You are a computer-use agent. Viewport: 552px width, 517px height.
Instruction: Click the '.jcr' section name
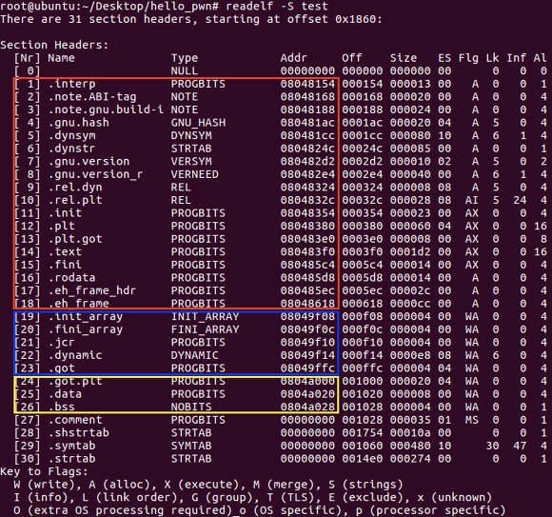[x=62, y=343]
